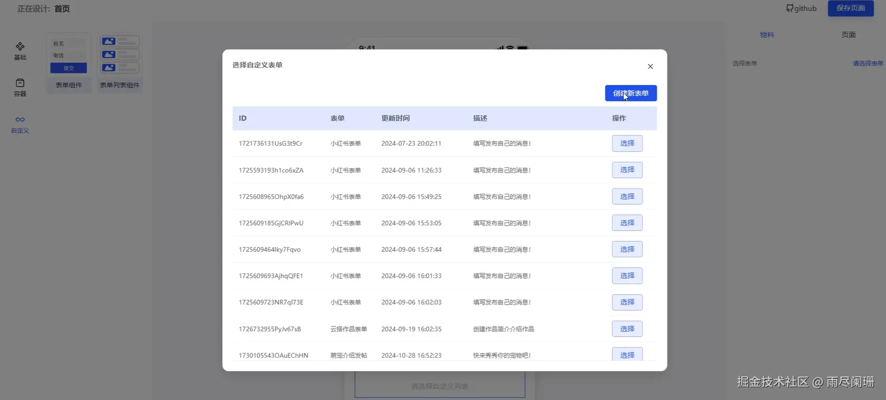
Task: Click the 萌宠介绍发帖 form name
Action: [x=349, y=356]
